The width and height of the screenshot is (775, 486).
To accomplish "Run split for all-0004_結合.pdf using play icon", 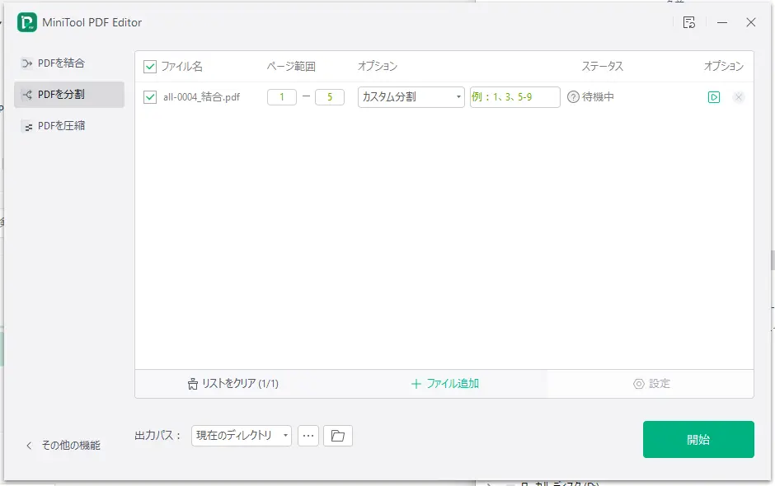I will 714,97.
